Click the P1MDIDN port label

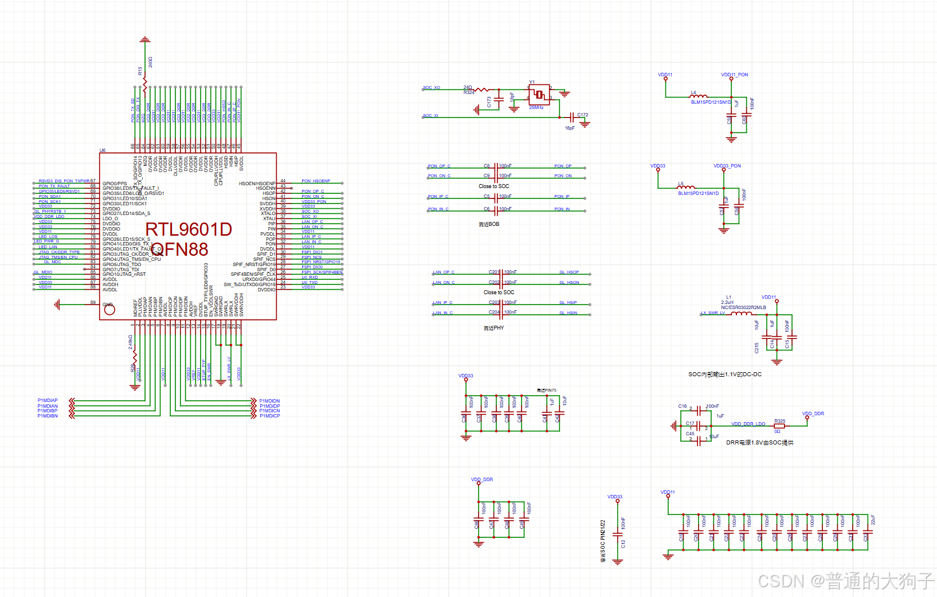pyautogui.click(x=269, y=401)
